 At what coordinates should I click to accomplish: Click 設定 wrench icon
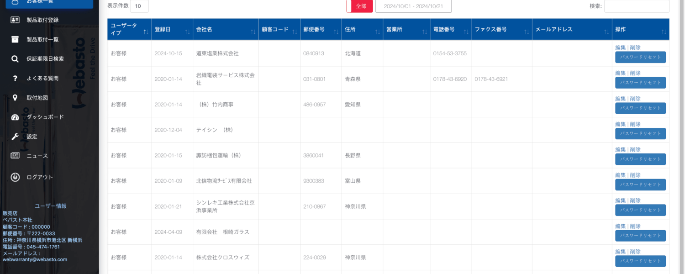click(15, 137)
